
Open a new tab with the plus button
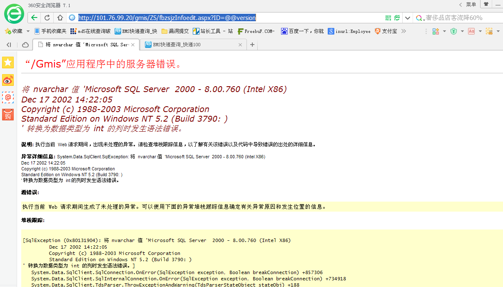tap(252, 45)
